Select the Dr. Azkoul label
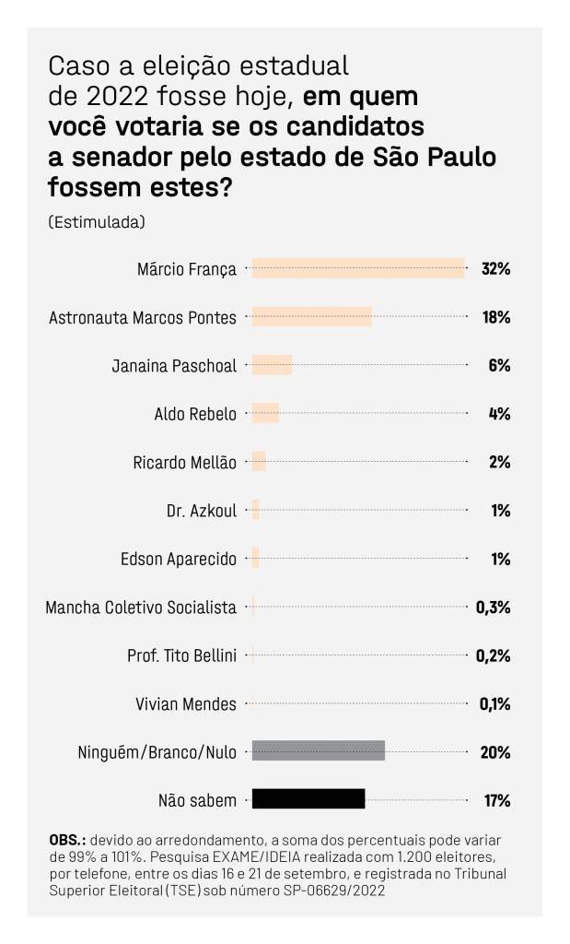This screenshot has width=570, height=944. pyautogui.click(x=202, y=511)
